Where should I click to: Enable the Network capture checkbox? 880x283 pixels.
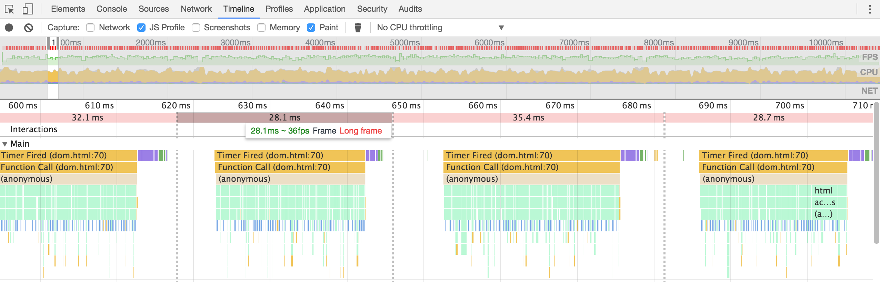(91, 28)
